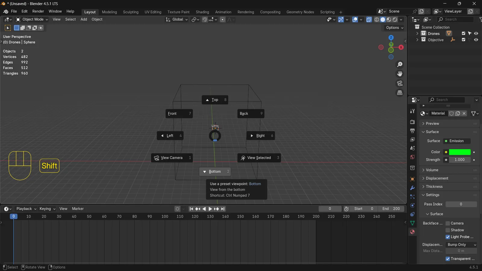Click the pan hand icon in viewport
482x271 pixels.
tap(400, 74)
